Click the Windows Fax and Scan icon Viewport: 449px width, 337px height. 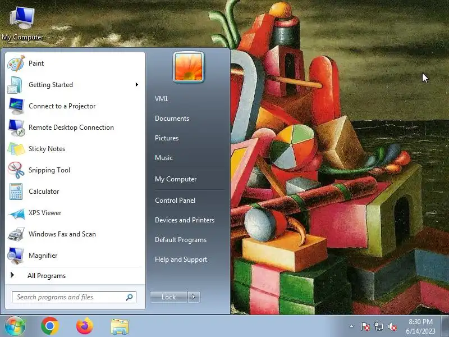[16, 234]
